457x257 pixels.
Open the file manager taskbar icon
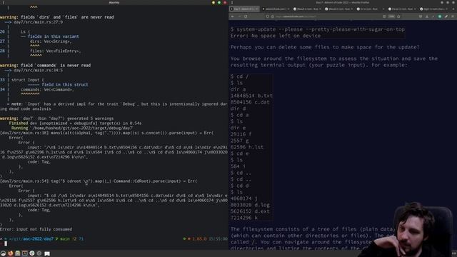click(x=17, y=253)
